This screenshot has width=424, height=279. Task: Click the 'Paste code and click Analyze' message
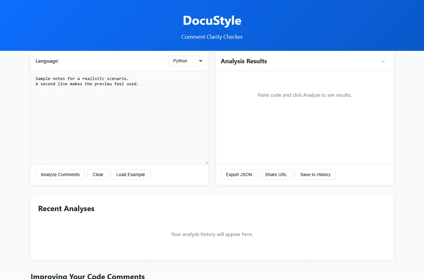[304, 95]
